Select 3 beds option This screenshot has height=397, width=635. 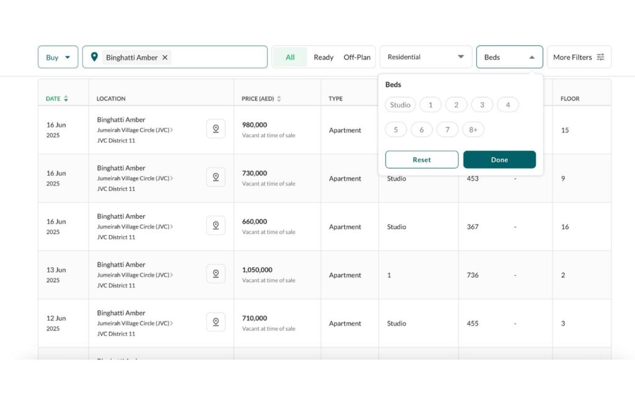click(x=482, y=105)
